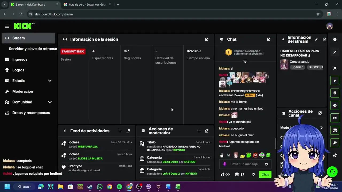Image resolution: width=342 pixels, height=192 pixels.
Task: Click Left 4 Dead 2 category link
Action: pyautogui.click(x=171, y=174)
